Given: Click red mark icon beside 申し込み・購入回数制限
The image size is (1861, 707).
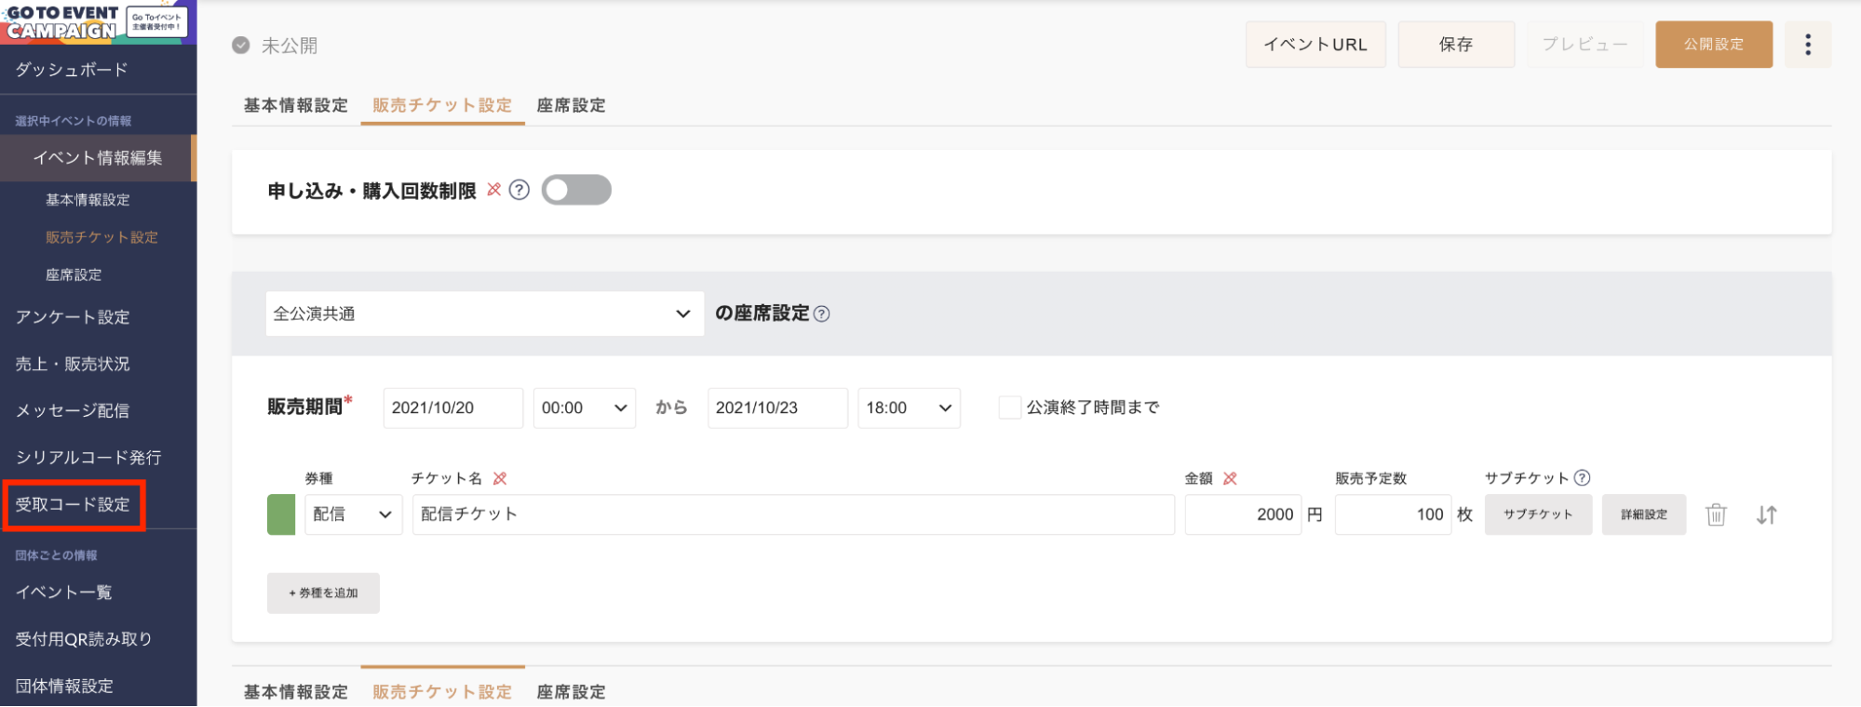Looking at the screenshot, I should (x=494, y=190).
